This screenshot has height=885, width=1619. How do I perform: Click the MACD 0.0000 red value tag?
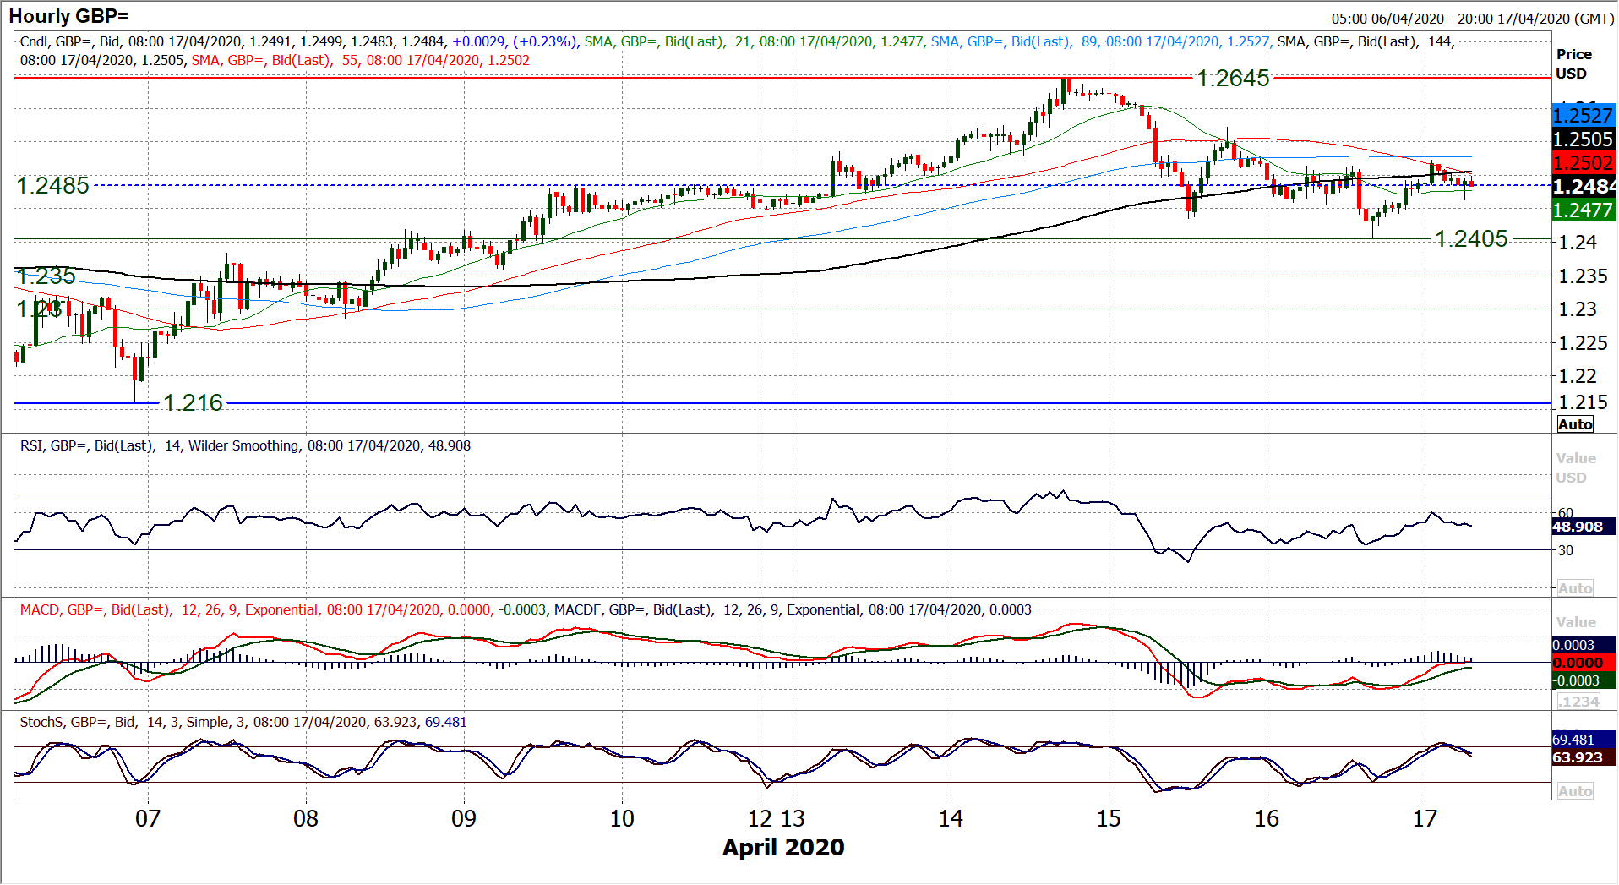pyautogui.click(x=1584, y=663)
